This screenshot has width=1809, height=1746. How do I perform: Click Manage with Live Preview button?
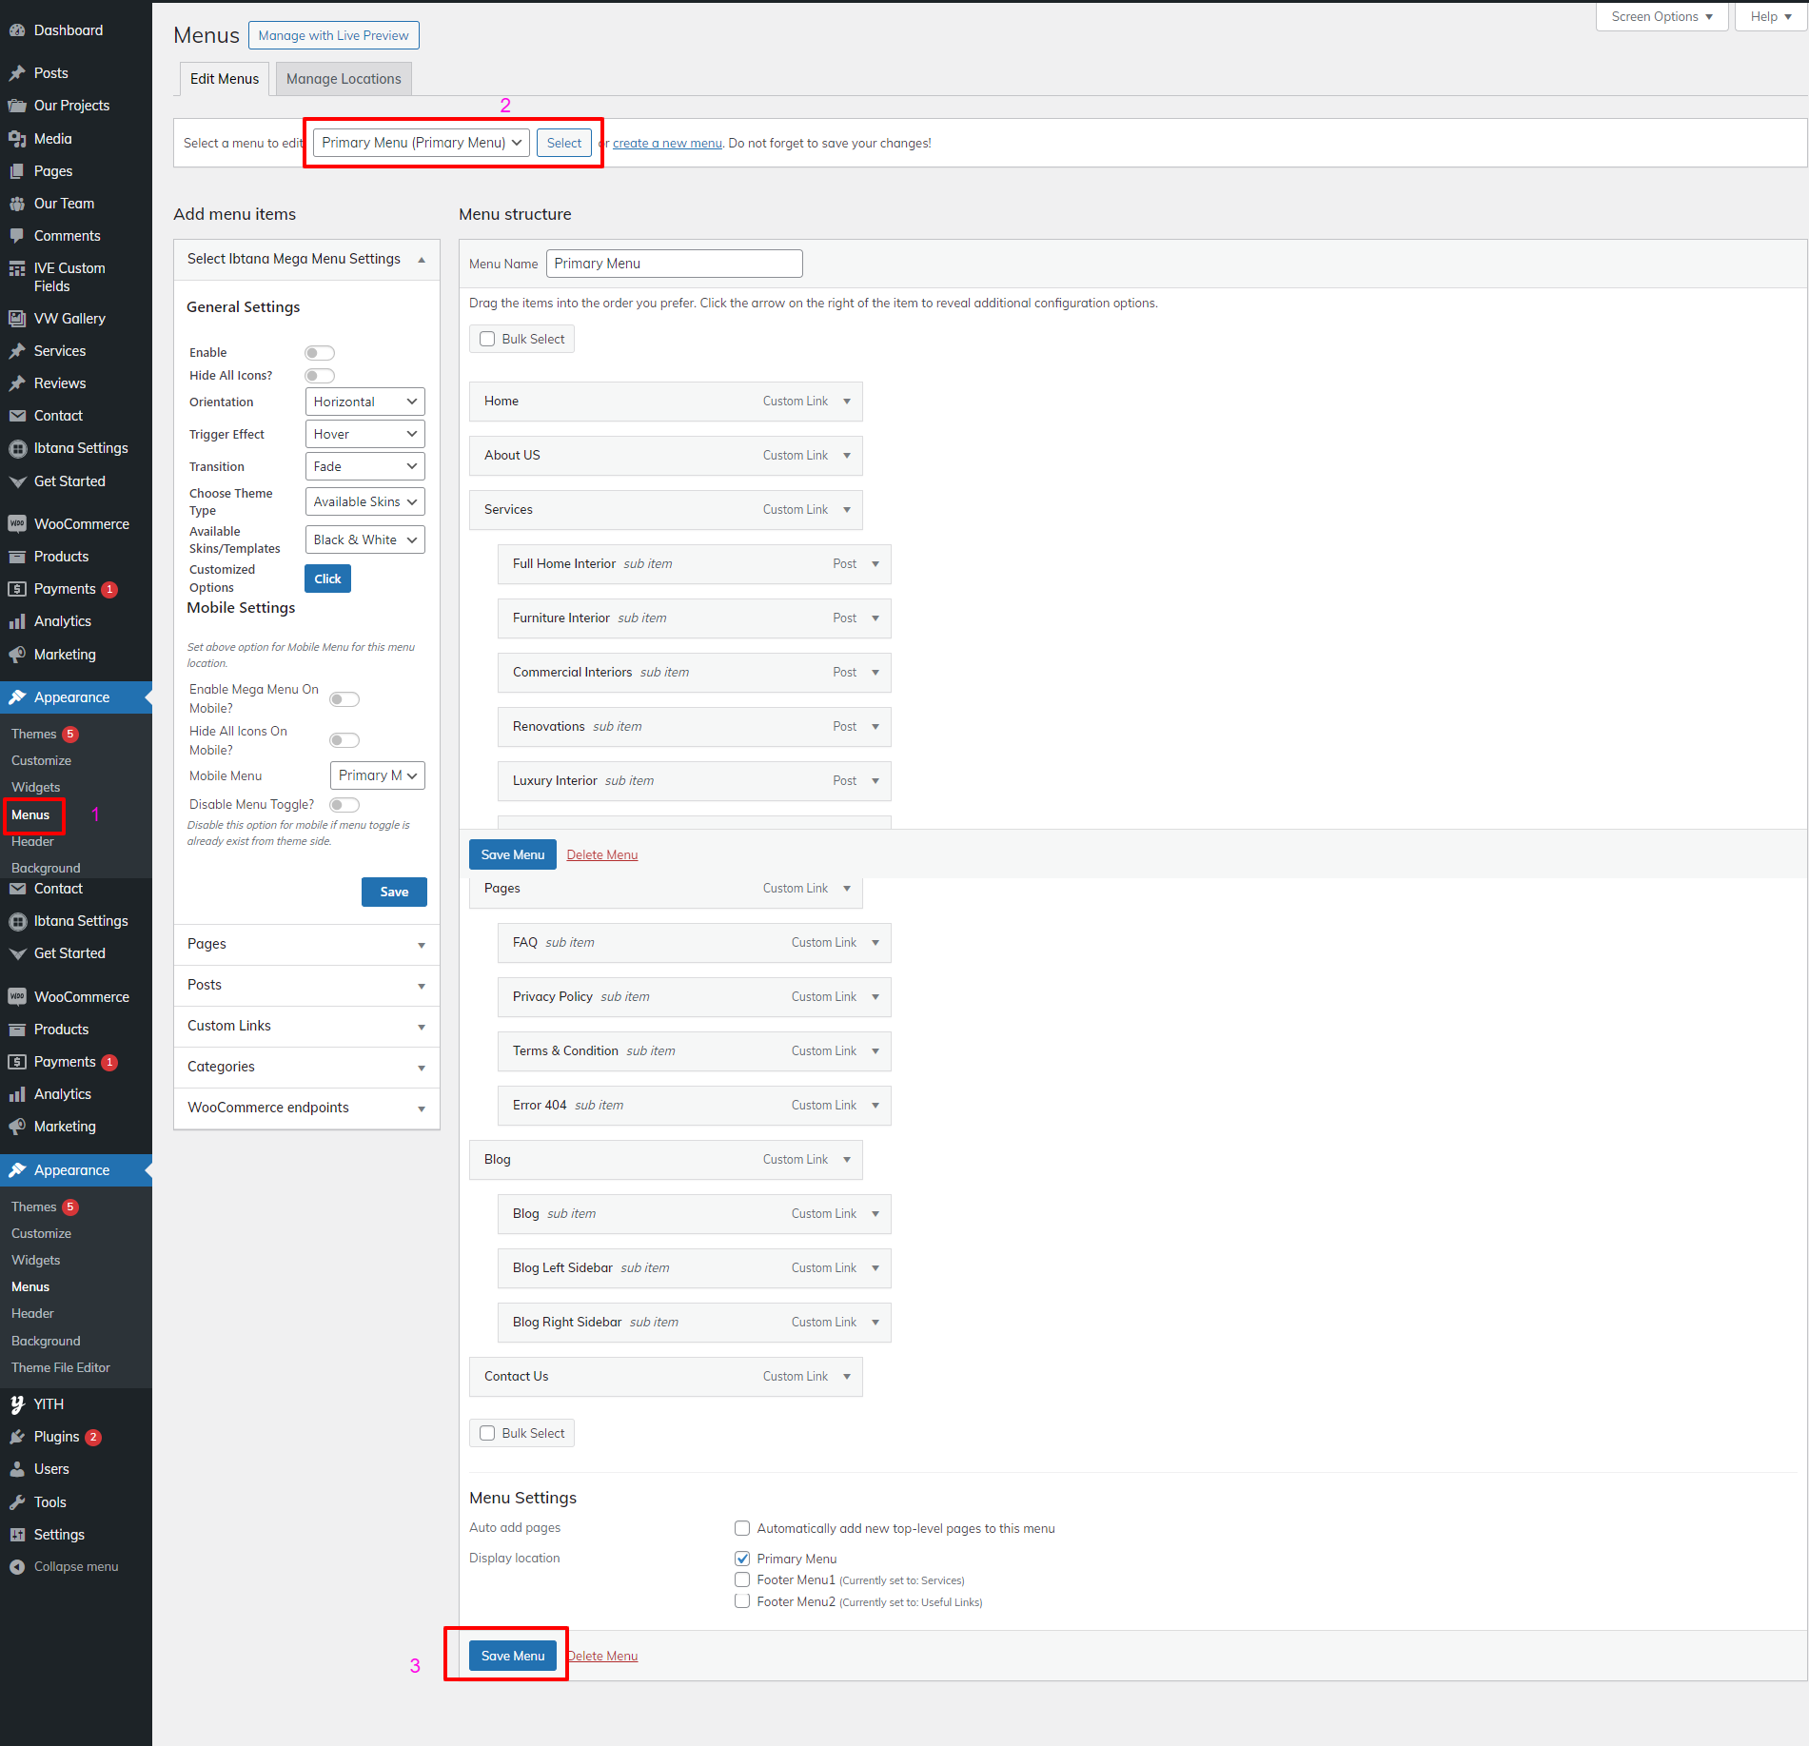tap(333, 35)
